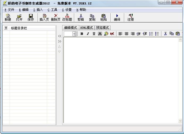Screen dimensions: 184x134
Task: Toggle italic formatting in editor toolbar
Action: (x=88, y=34)
